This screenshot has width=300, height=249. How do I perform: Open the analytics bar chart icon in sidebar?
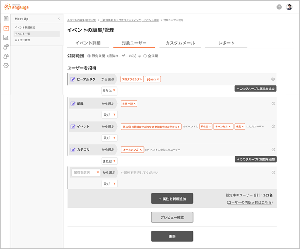[x=6, y=38]
